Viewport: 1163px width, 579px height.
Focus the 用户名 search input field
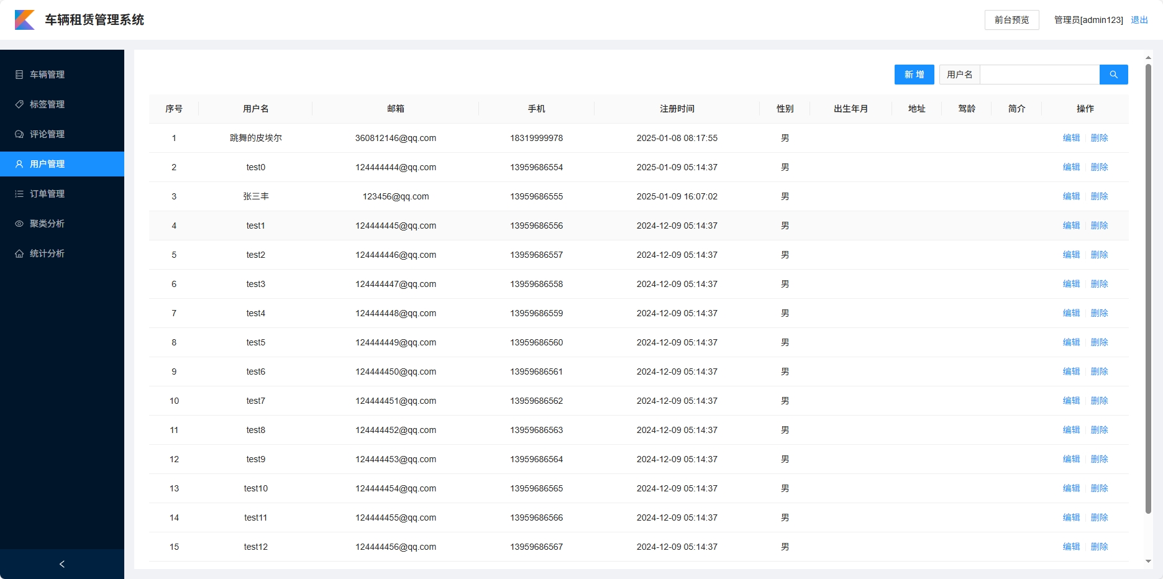pos(1039,75)
